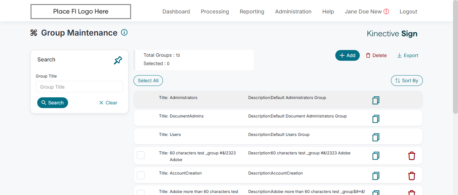
Task: Delete the AccountCreation group with trash icon
Action: pos(411,176)
